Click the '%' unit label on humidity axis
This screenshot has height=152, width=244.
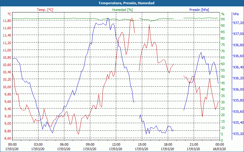pyautogui.click(x=223, y=14)
